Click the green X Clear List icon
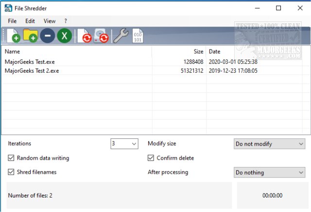 [64, 36]
